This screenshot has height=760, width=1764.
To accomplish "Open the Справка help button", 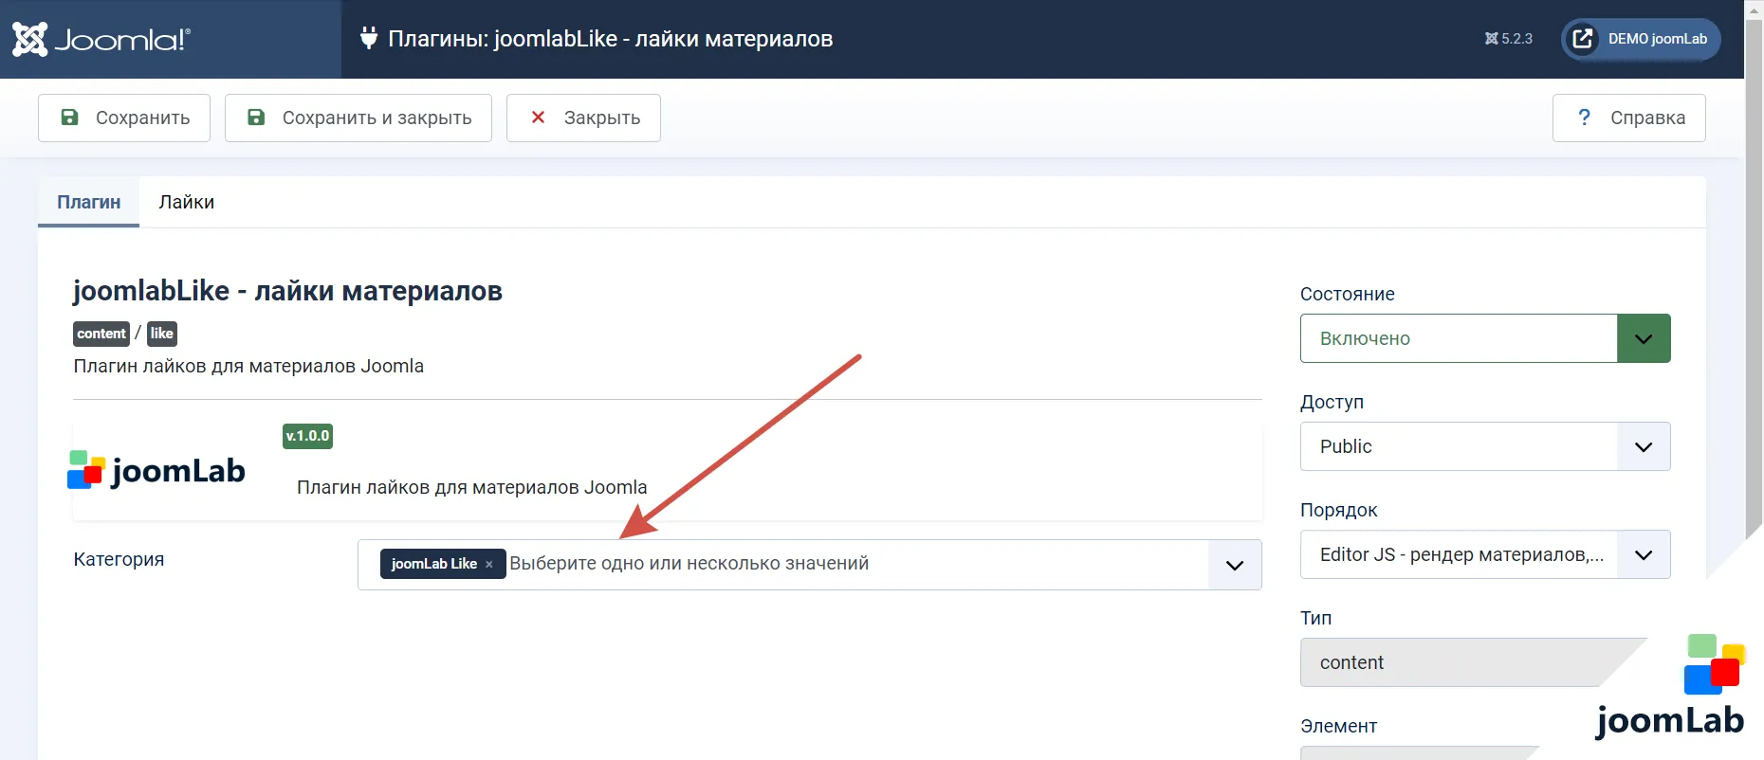I will coord(1629,118).
